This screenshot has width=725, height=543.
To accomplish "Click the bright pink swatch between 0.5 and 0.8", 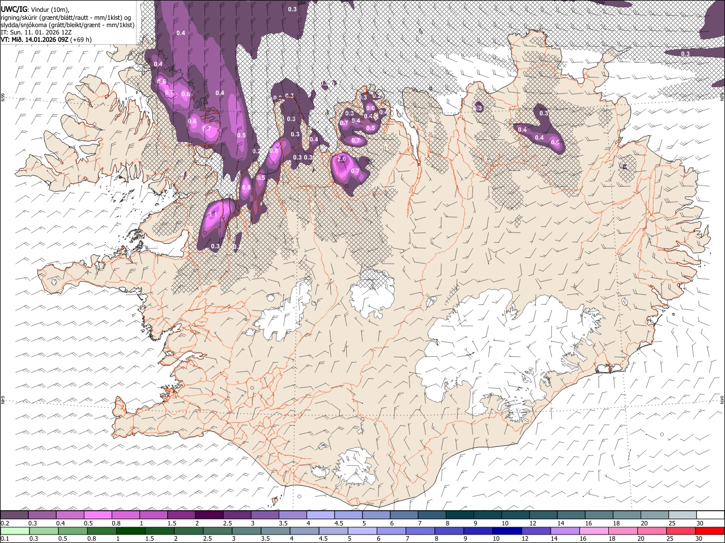I will (97, 515).
